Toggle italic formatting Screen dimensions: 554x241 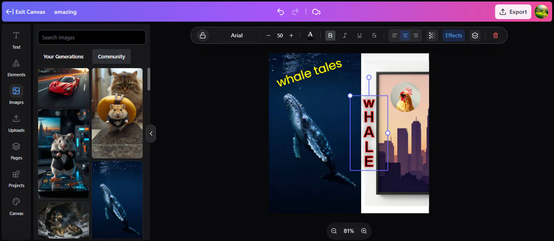(345, 35)
